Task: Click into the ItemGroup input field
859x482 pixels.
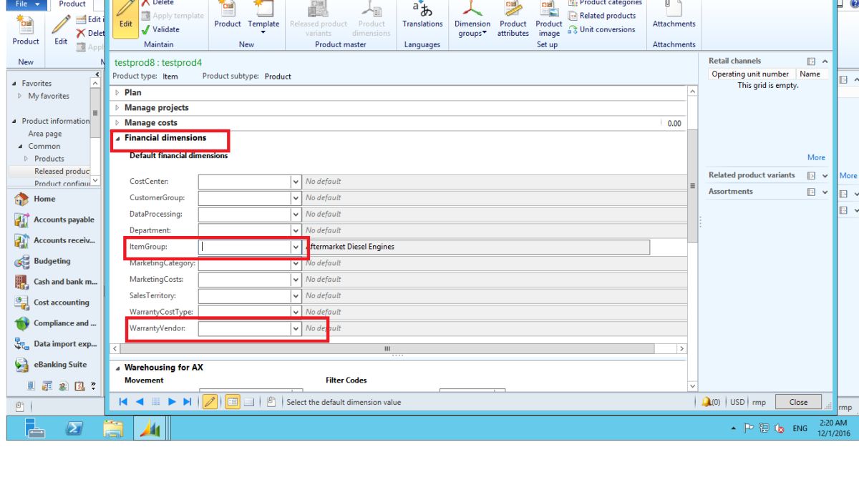Action: [244, 247]
